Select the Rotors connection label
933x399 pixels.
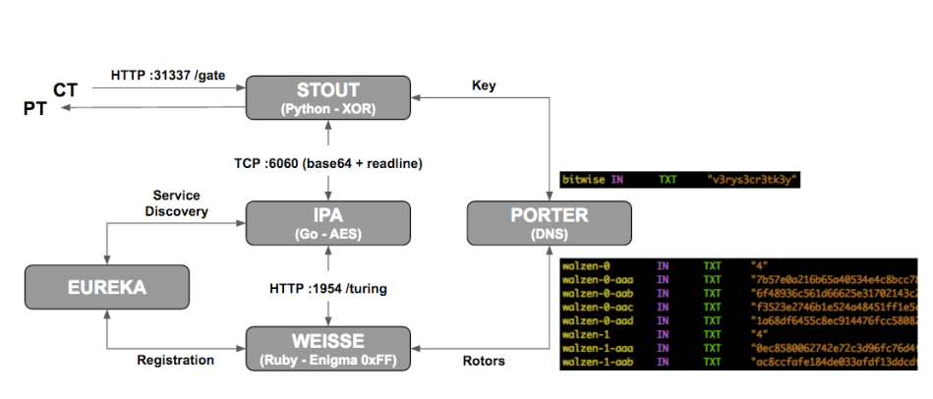pyautogui.click(x=484, y=361)
